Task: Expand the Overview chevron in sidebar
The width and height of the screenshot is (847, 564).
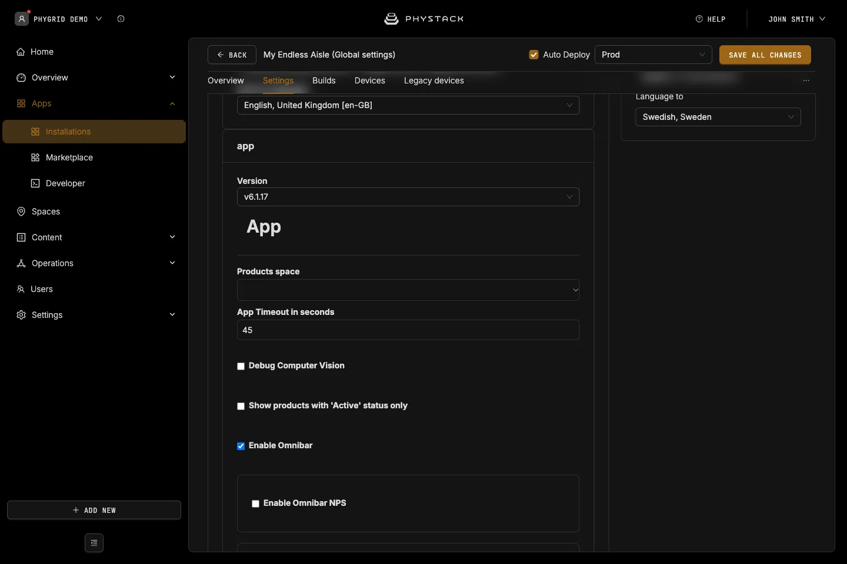Action: [172, 77]
